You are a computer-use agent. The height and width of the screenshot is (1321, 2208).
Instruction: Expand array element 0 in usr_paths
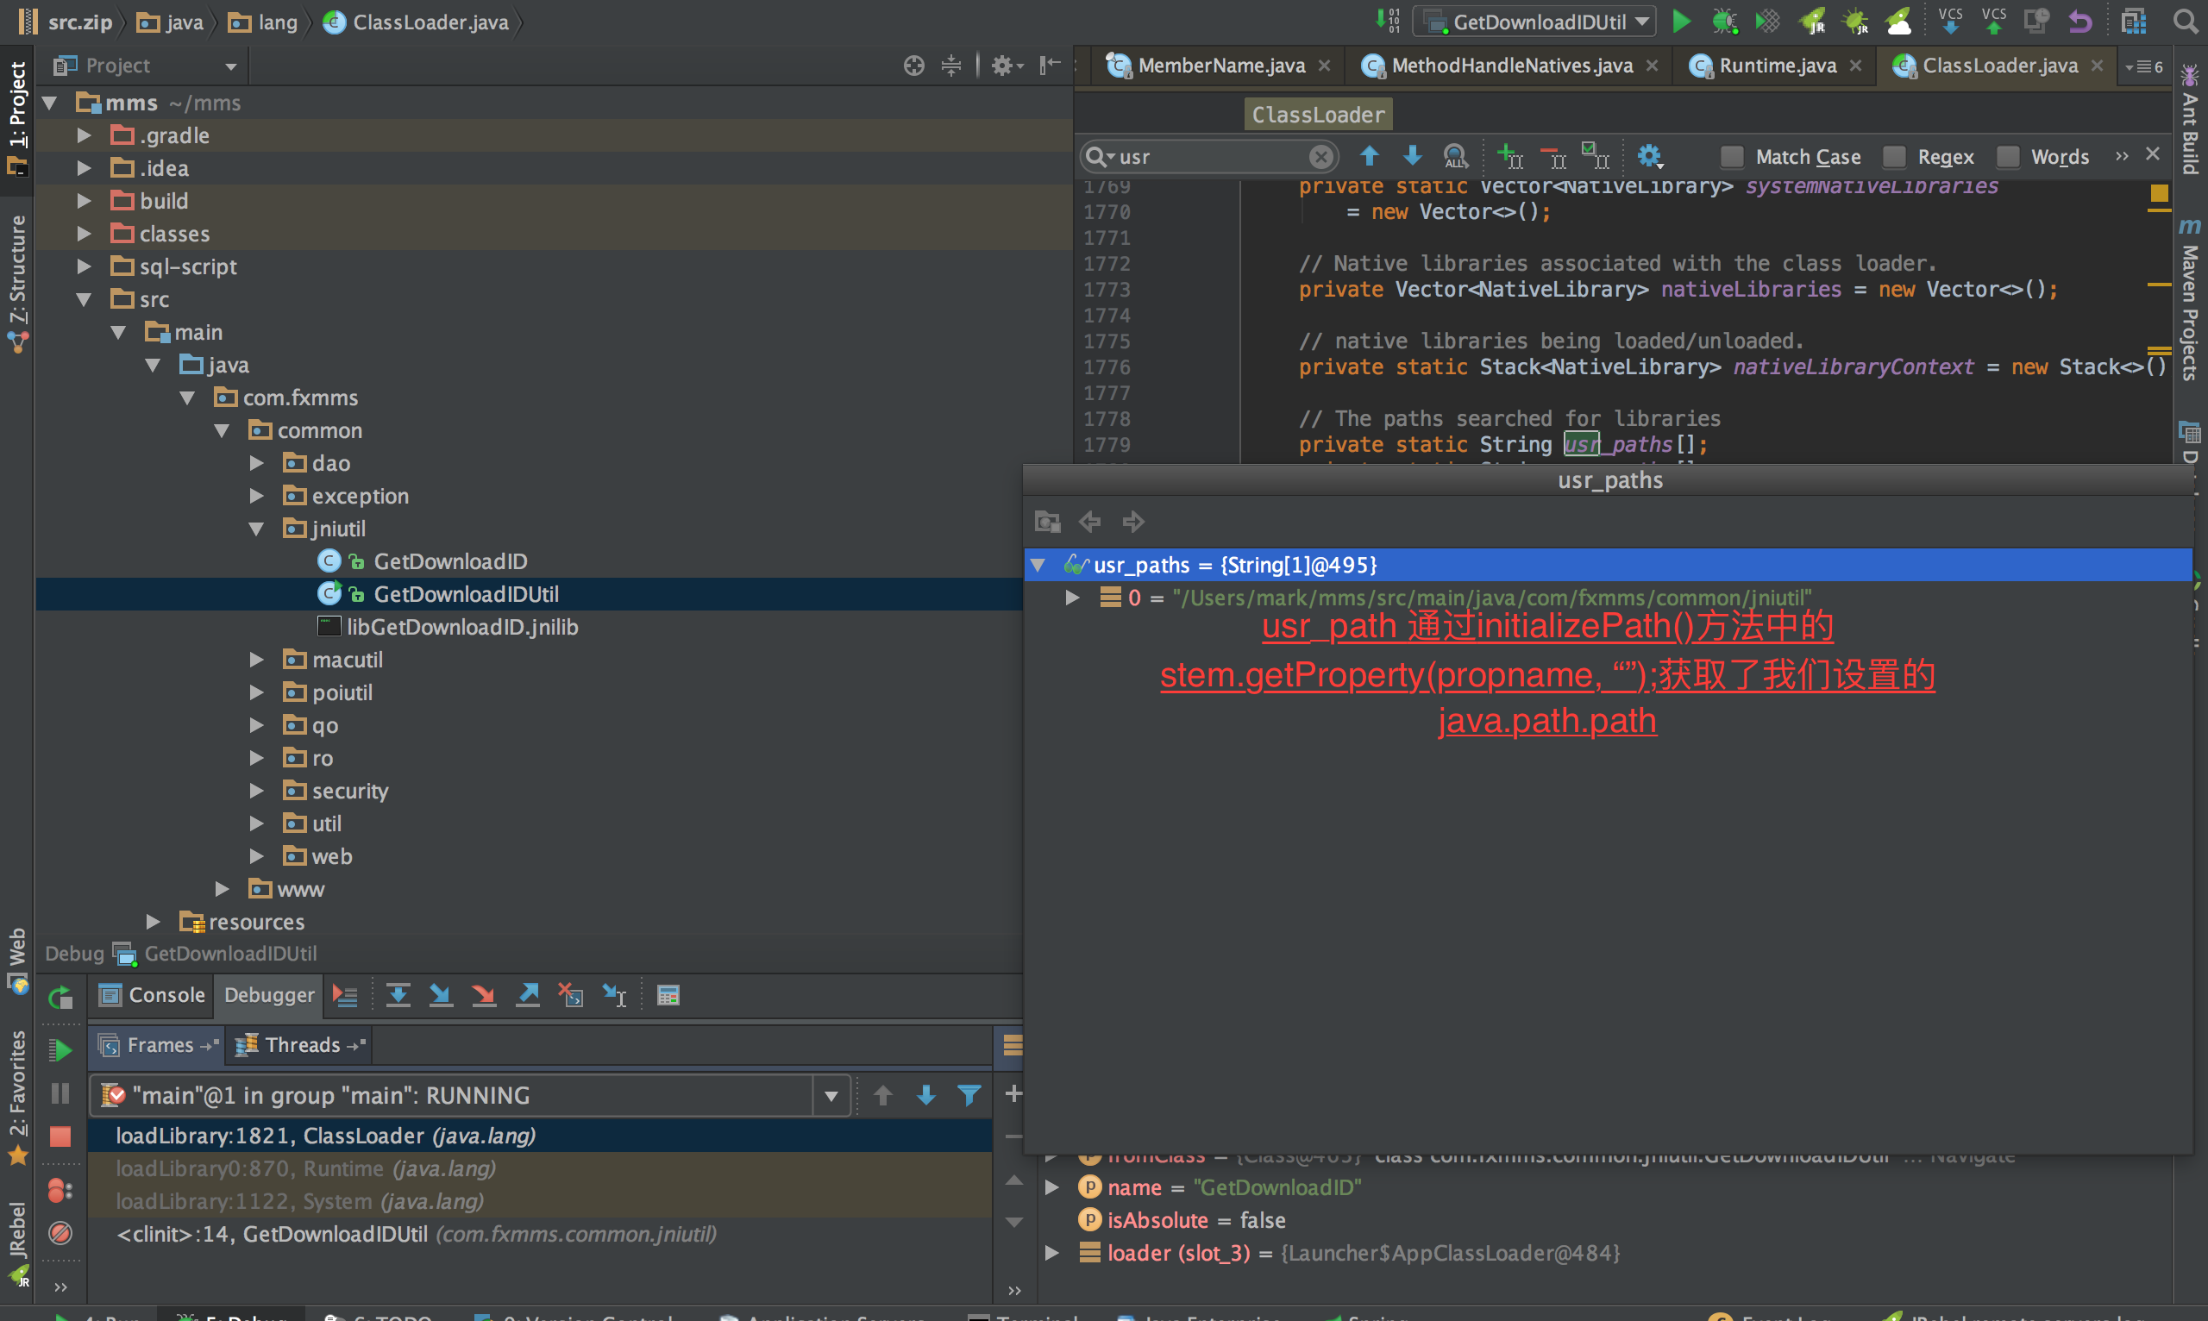pos(1072,598)
